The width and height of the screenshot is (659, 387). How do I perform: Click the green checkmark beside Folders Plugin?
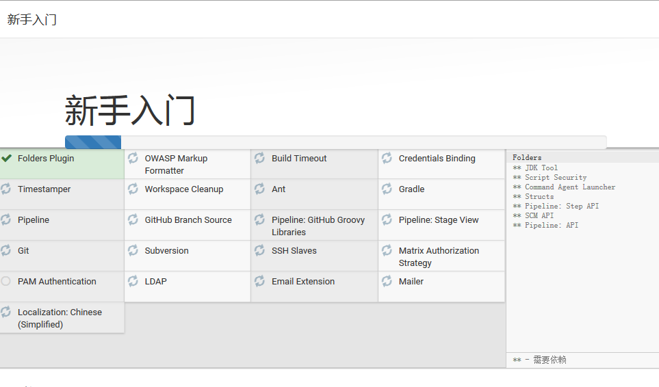[6, 158]
